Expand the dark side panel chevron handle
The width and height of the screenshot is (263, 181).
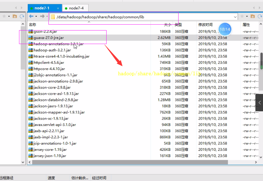click(x=260, y=103)
